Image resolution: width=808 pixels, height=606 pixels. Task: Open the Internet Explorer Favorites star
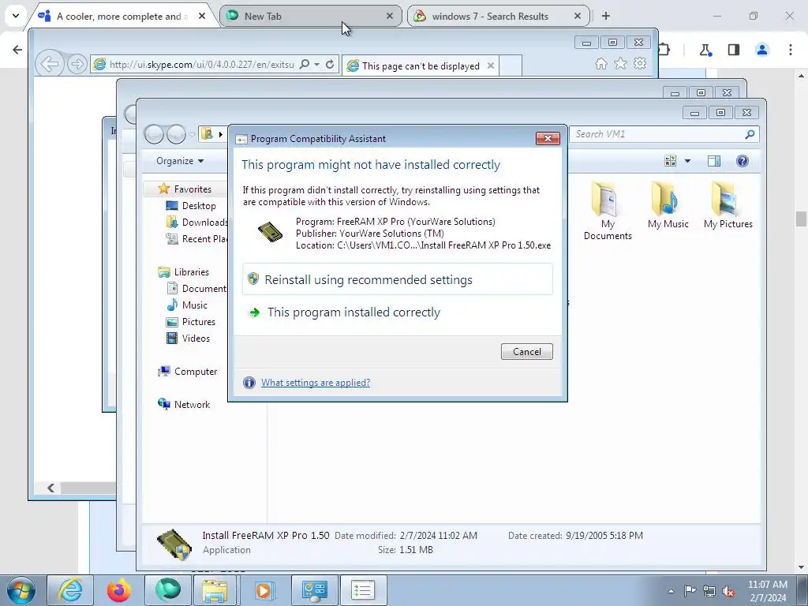[x=620, y=63]
